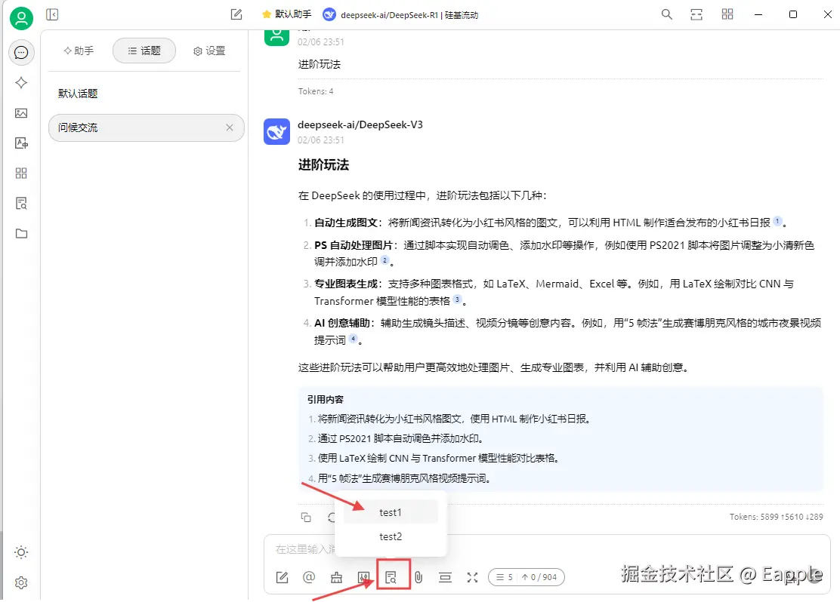This screenshot has width=840, height=602.
Task: Click the 引用内容 heading
Action: point(325,400)
